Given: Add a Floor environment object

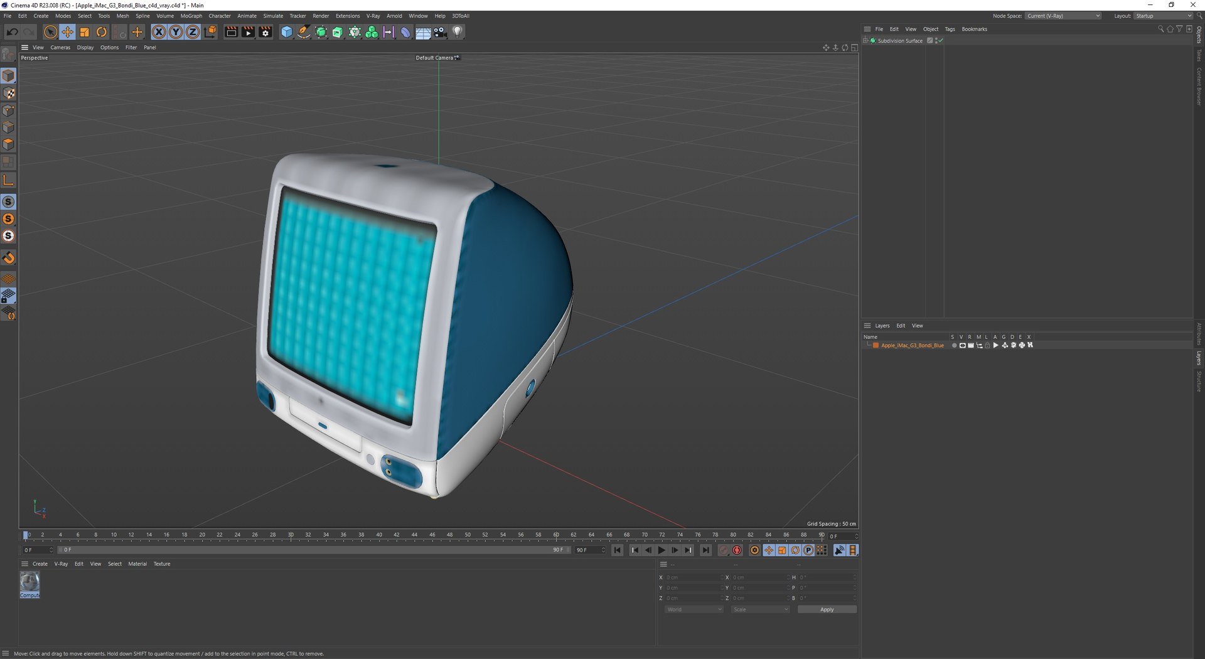Looking at the screenshot, I should 423,32.
